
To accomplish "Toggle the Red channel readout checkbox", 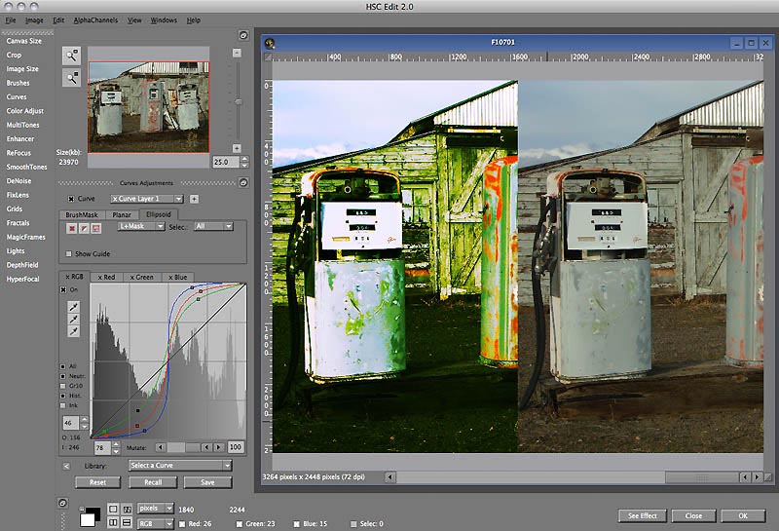I will click(x=182, y=523).
